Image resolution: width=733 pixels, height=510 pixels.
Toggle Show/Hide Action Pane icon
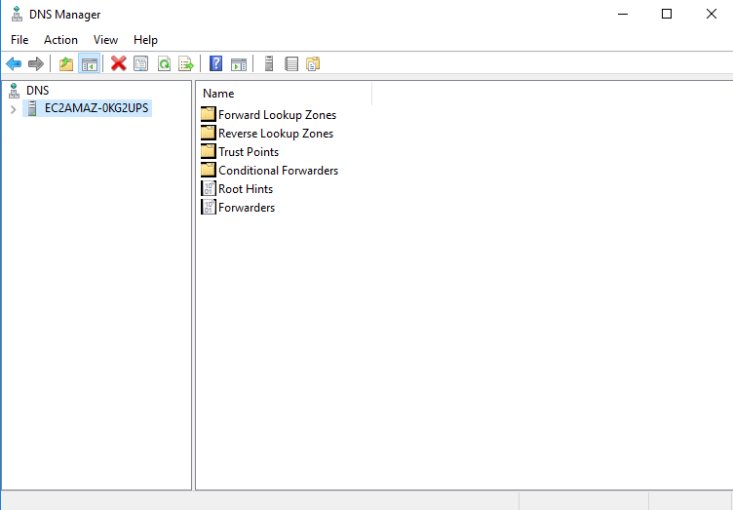point(238,64)
